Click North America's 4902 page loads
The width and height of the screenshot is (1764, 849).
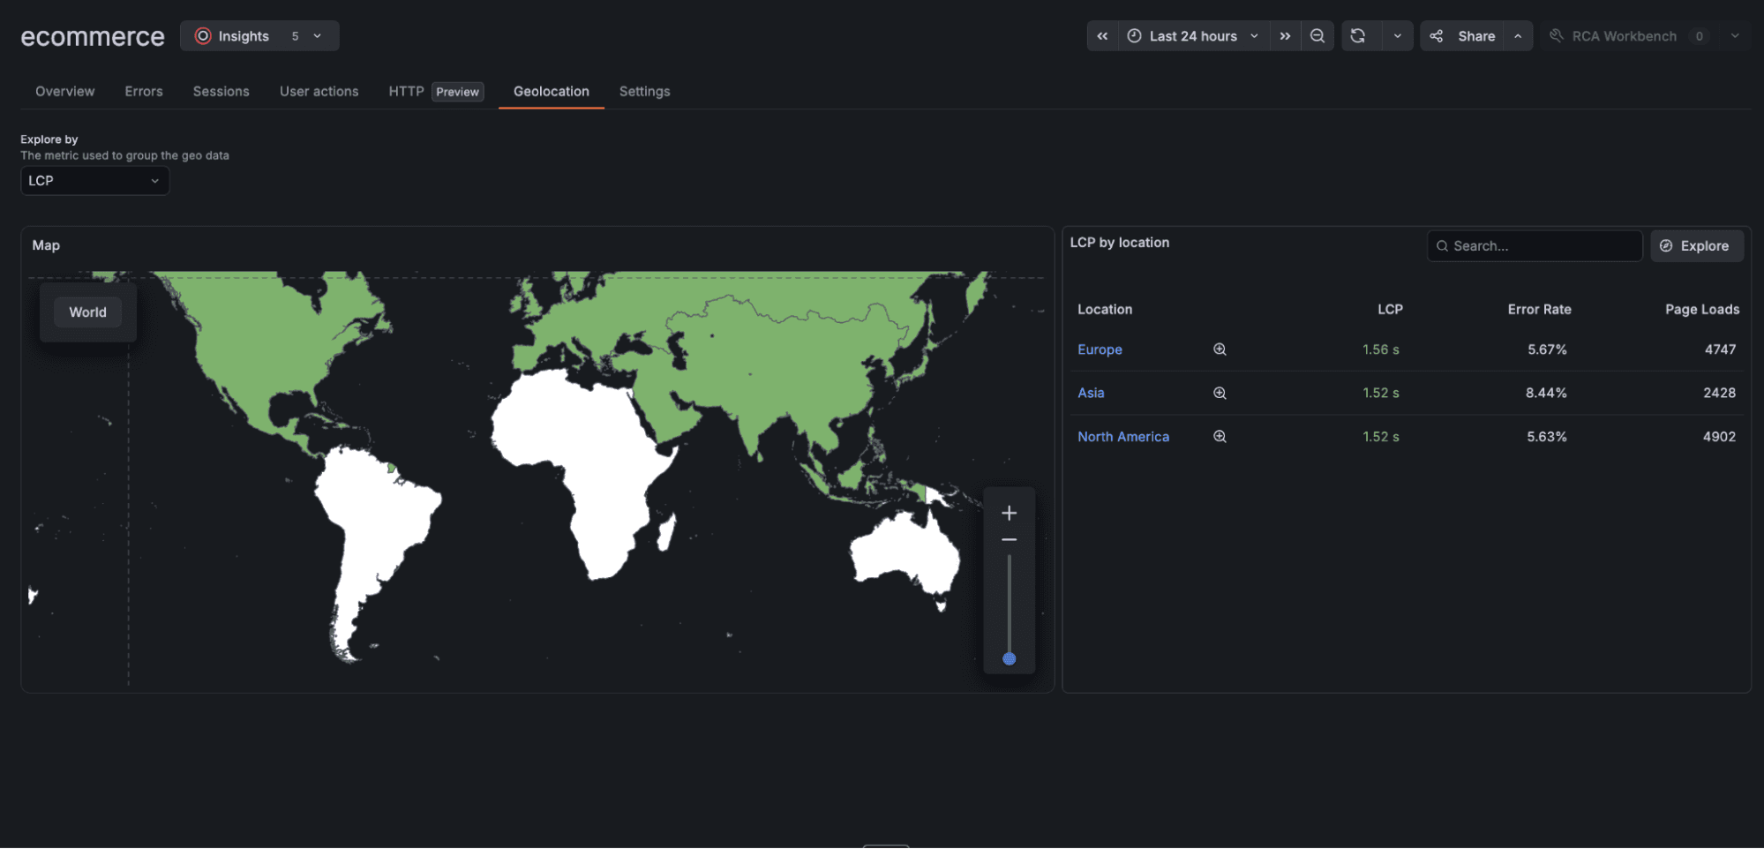[x=1719, y=437]
